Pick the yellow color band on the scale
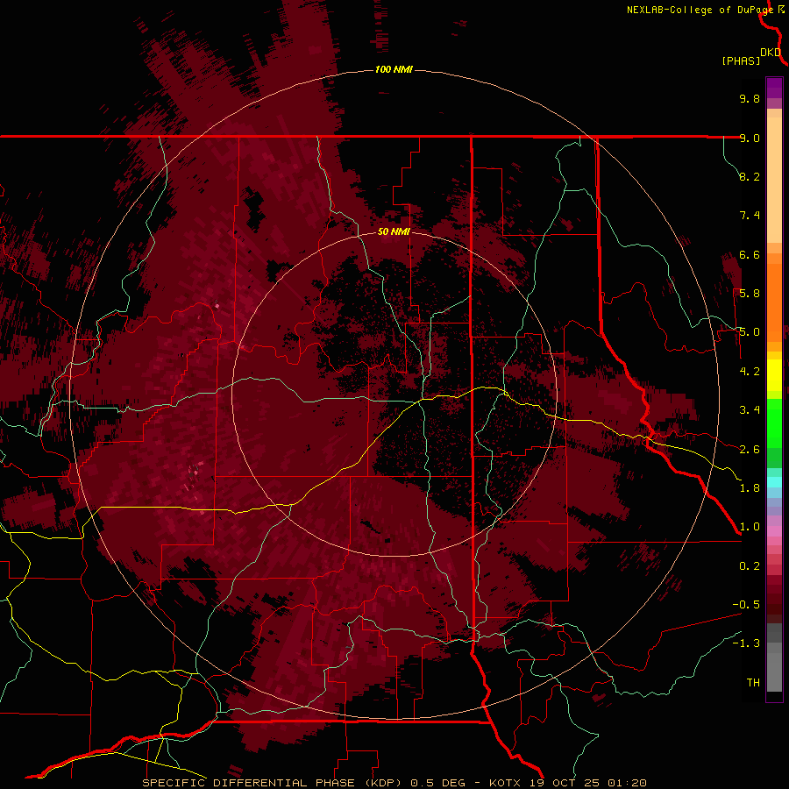 774,375
